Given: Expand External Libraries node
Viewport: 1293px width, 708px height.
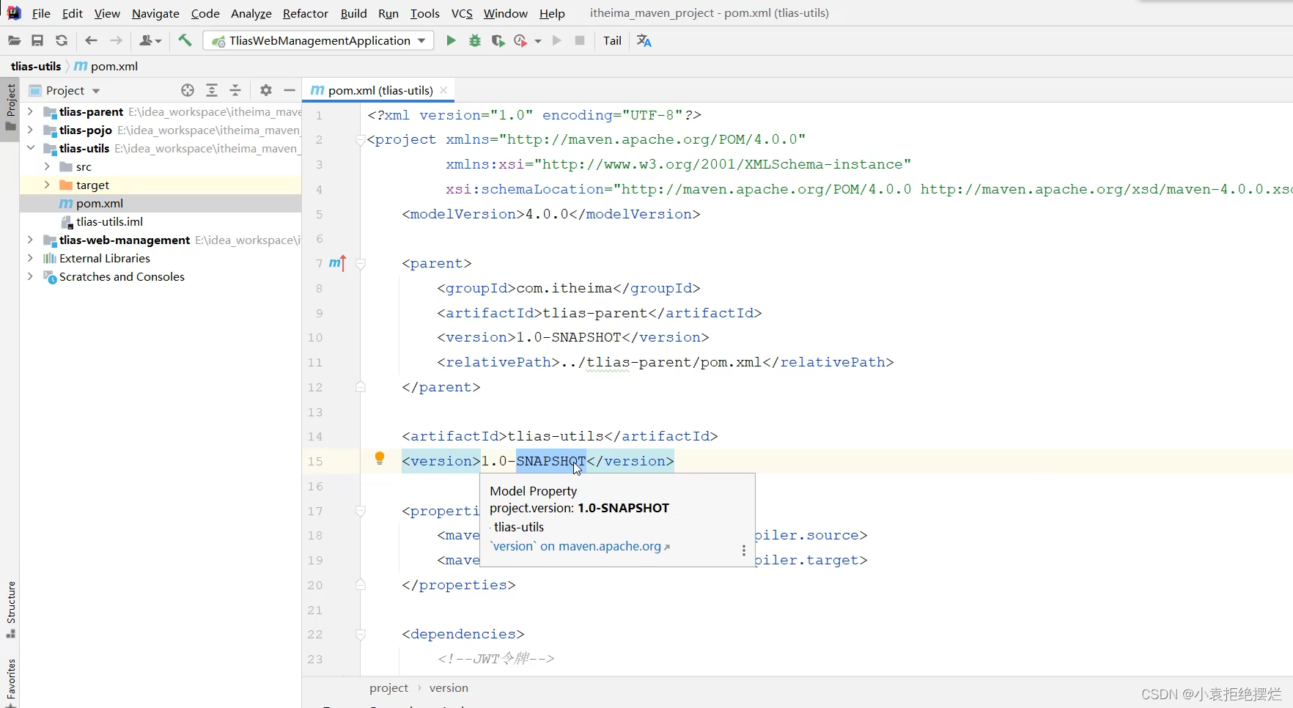Looking at the screenshot, I should coord(30,258).
